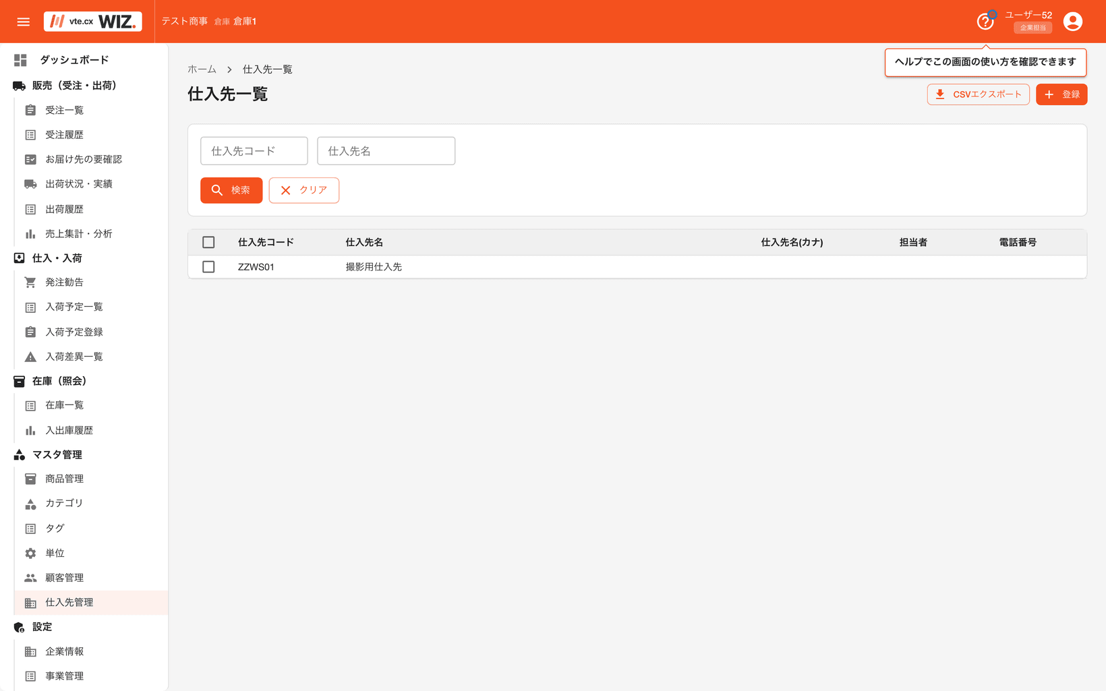The width and height of the screenshot is (1106, 691).
Task: Click the テスト商事 company name
Action: click(185, 22)
